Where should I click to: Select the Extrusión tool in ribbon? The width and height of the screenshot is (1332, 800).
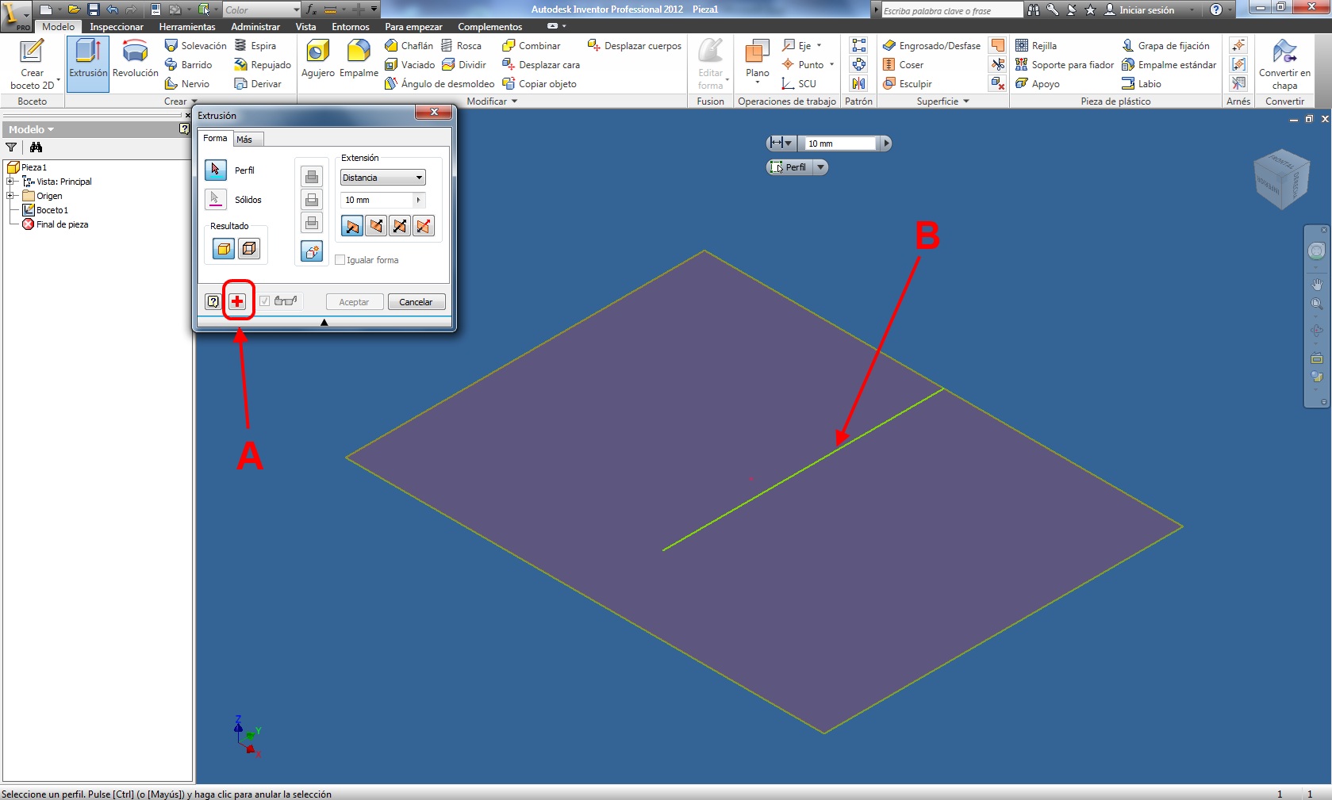(x=88, y=64)
